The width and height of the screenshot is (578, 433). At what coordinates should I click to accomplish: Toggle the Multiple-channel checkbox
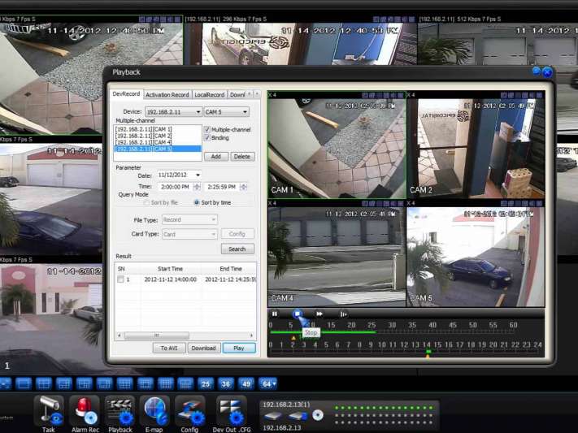[206, 129]
